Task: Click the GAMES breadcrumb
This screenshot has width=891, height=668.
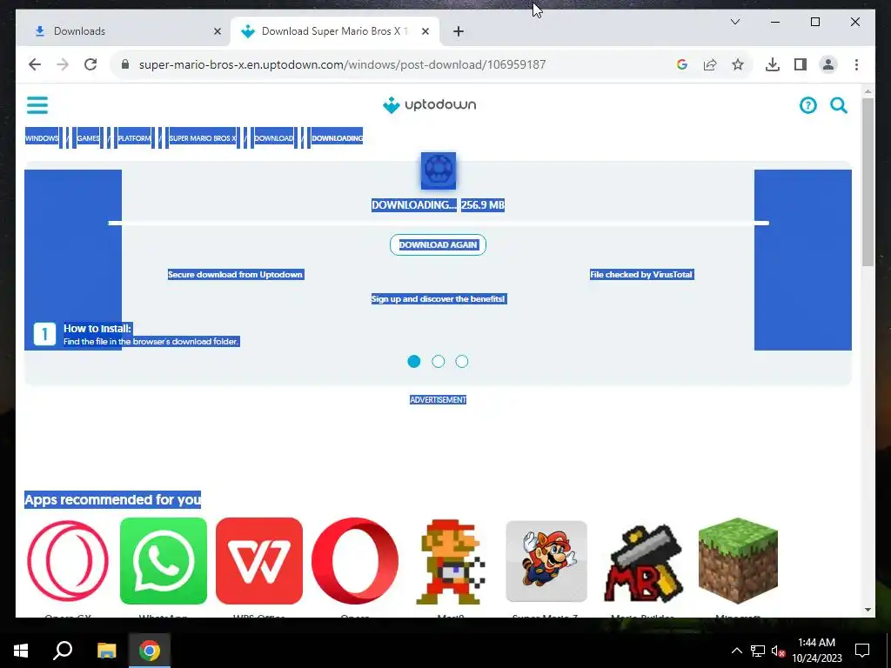Action: [x=88, y=138]
